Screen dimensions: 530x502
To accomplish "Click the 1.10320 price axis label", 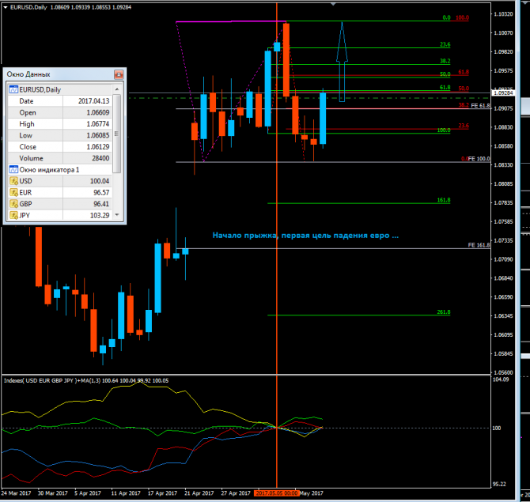I will (x=503, y=14).
